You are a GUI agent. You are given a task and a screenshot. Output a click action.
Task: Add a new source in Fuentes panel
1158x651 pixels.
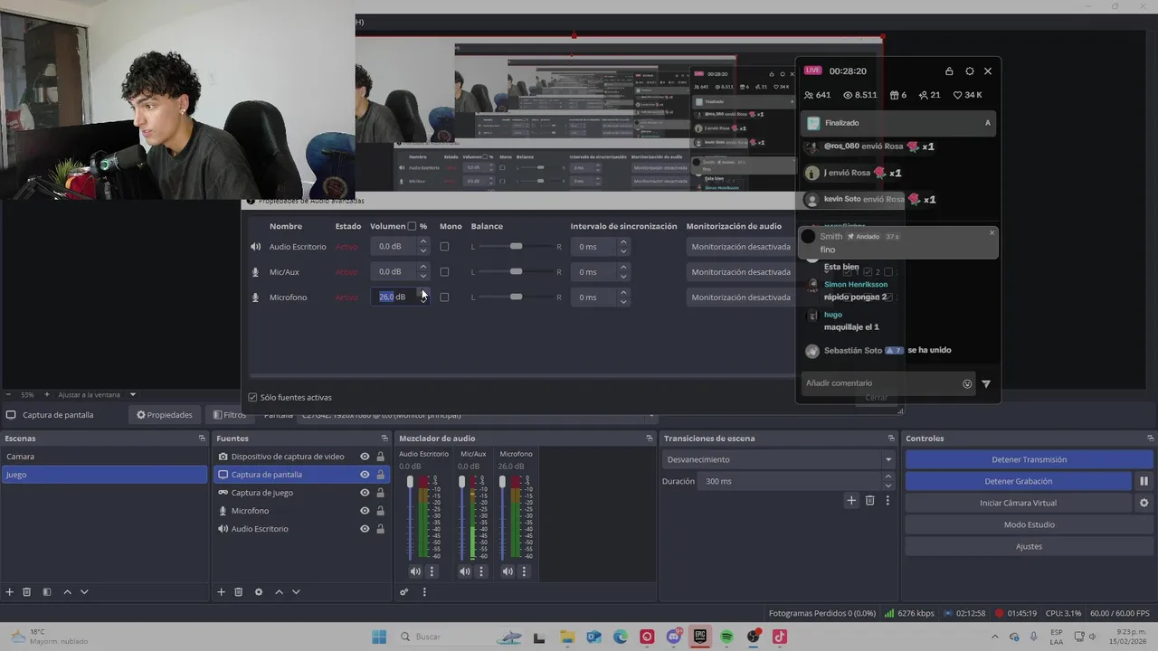point(221,592)
